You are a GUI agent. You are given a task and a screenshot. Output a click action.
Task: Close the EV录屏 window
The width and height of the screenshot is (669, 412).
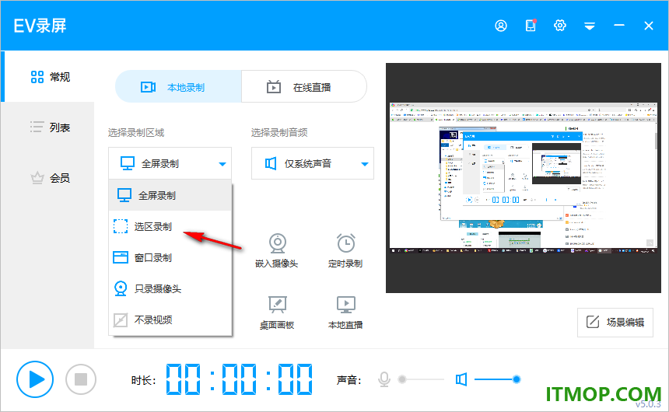(649, 26)
